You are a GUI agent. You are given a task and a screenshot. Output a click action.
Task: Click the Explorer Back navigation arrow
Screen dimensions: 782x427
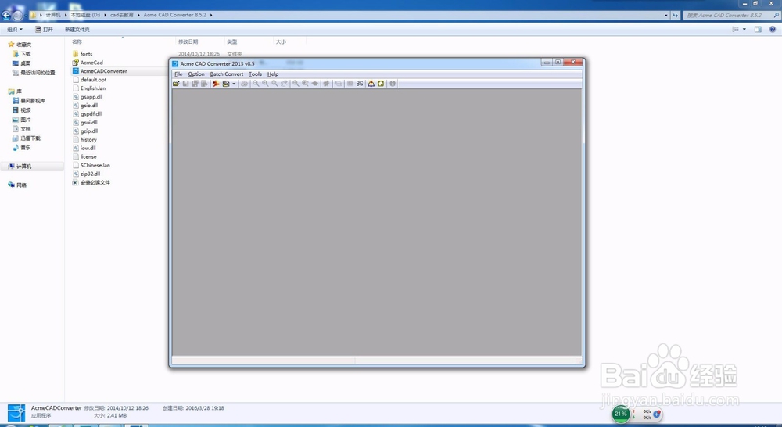[6, 16]
